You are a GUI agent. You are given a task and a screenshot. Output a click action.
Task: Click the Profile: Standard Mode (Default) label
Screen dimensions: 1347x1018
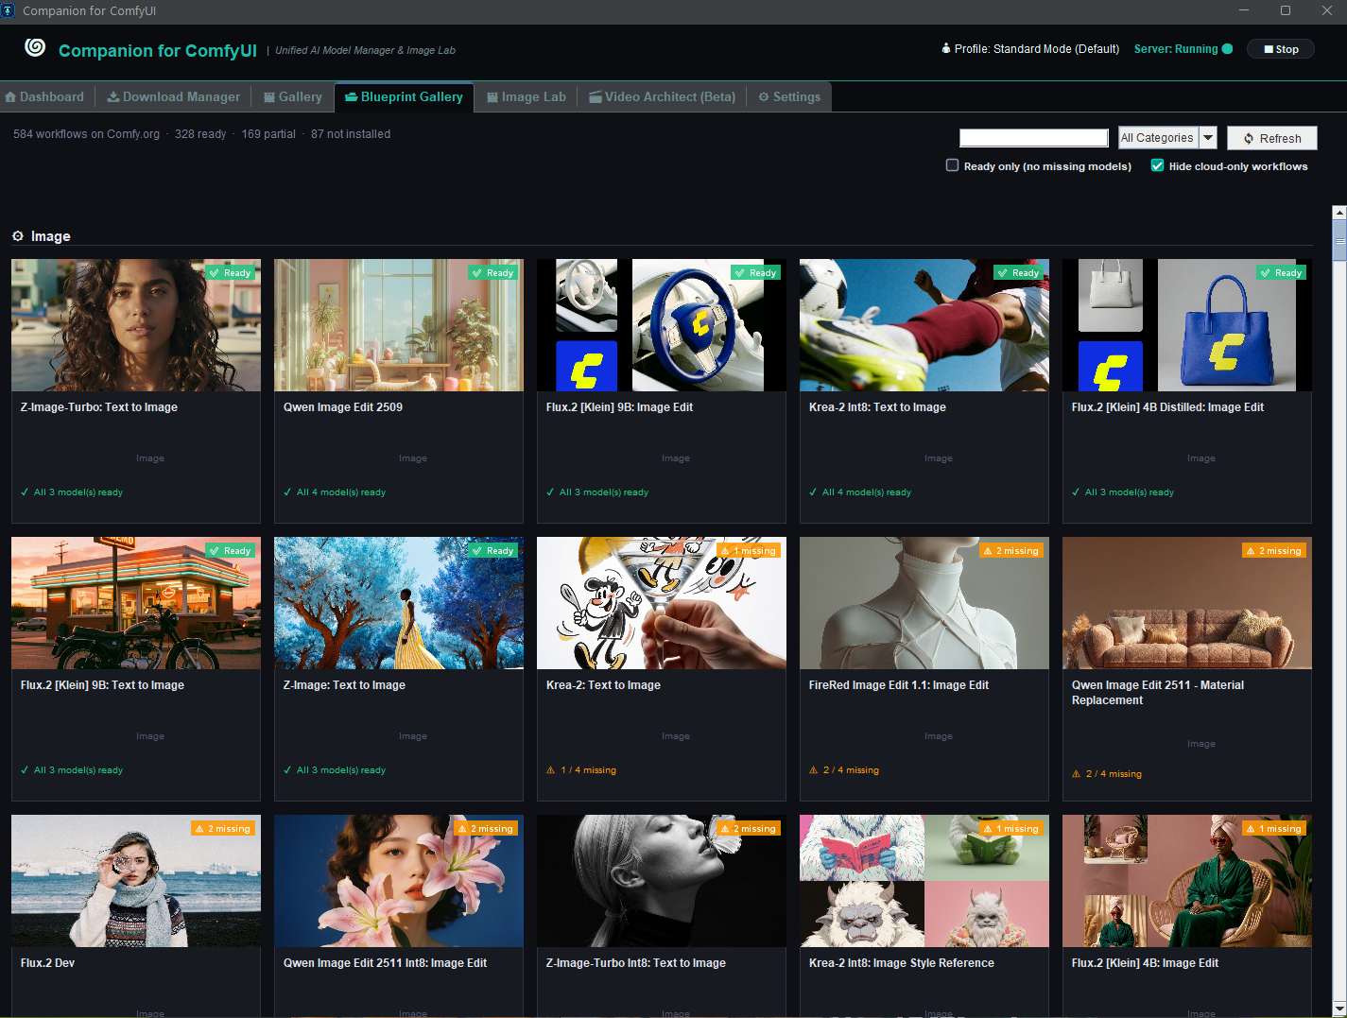[1037, 49]
